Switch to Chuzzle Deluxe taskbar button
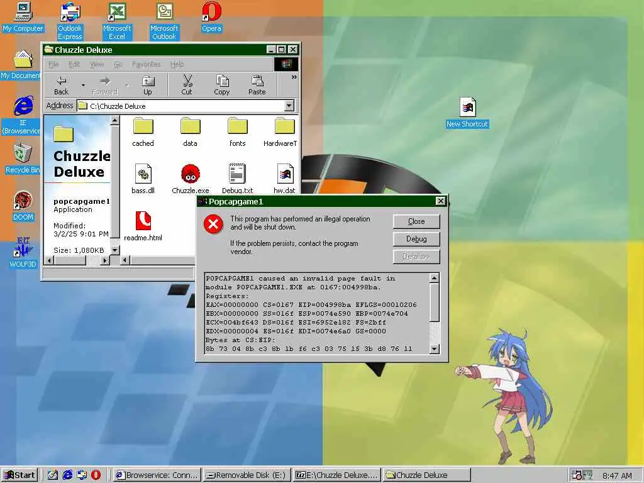The width and height of the screenshot is (644, 483). coord(427,475)
